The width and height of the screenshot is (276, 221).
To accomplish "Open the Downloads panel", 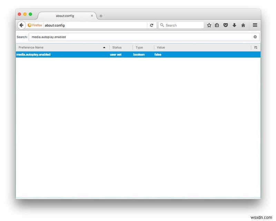I will (234, 25).
